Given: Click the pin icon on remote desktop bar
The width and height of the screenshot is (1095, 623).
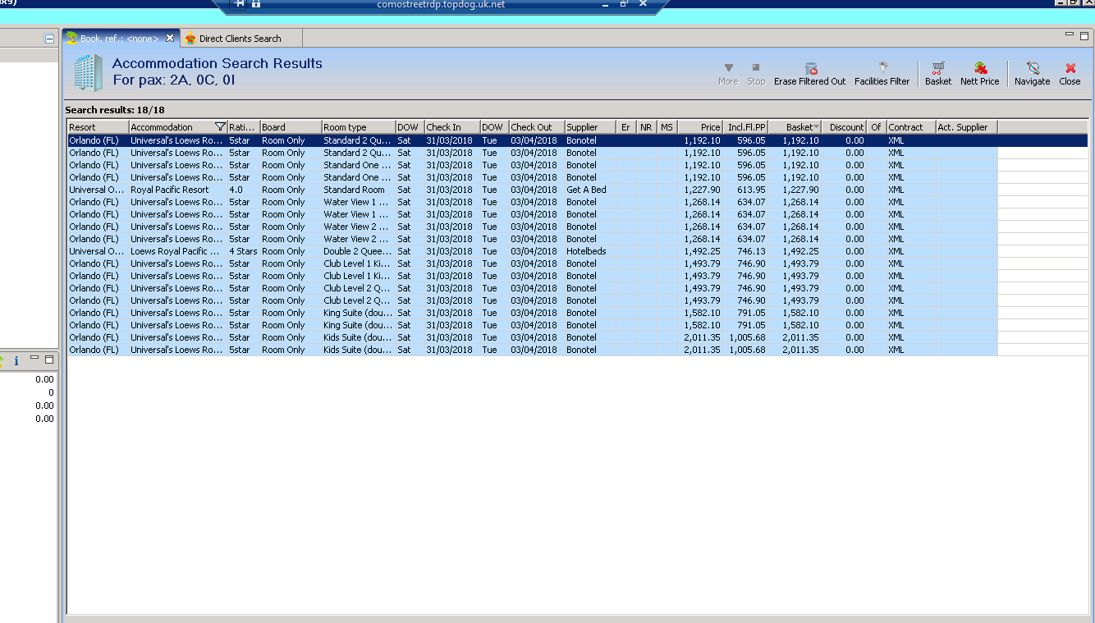Looking at the screenshot, I should coord(240,4).
